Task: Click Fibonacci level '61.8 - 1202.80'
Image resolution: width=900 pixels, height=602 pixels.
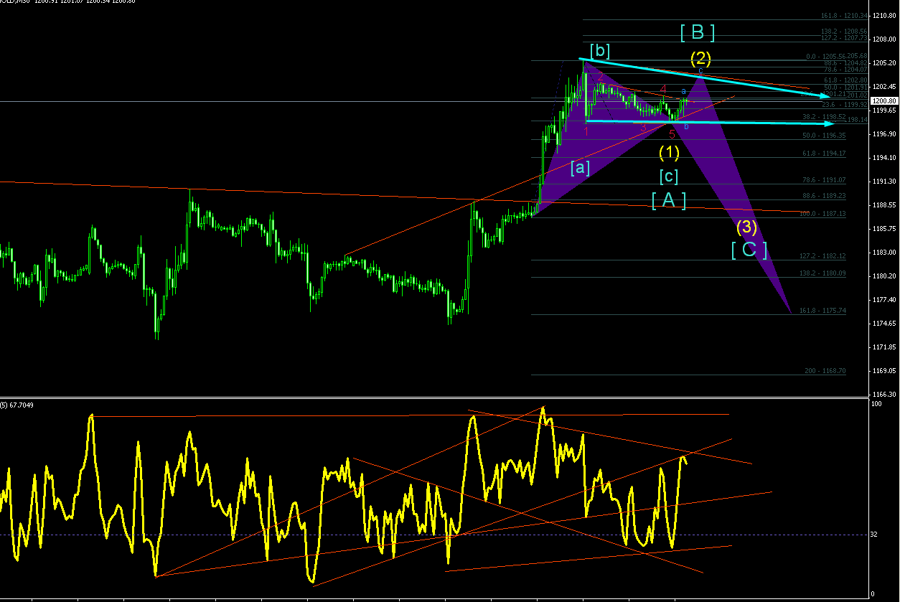Action: tap(846, 80)
